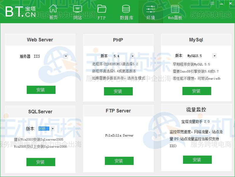Screen dimensions: 235x177
Task: Open the Web面板 panel icon
Action: coord(175,9)
